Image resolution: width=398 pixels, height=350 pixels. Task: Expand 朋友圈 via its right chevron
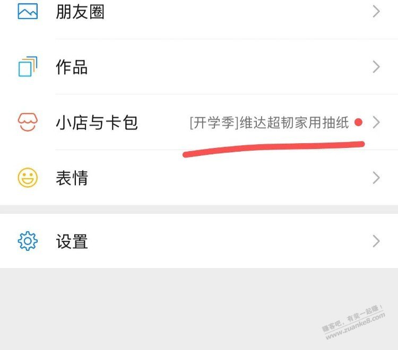pos(376,12)
